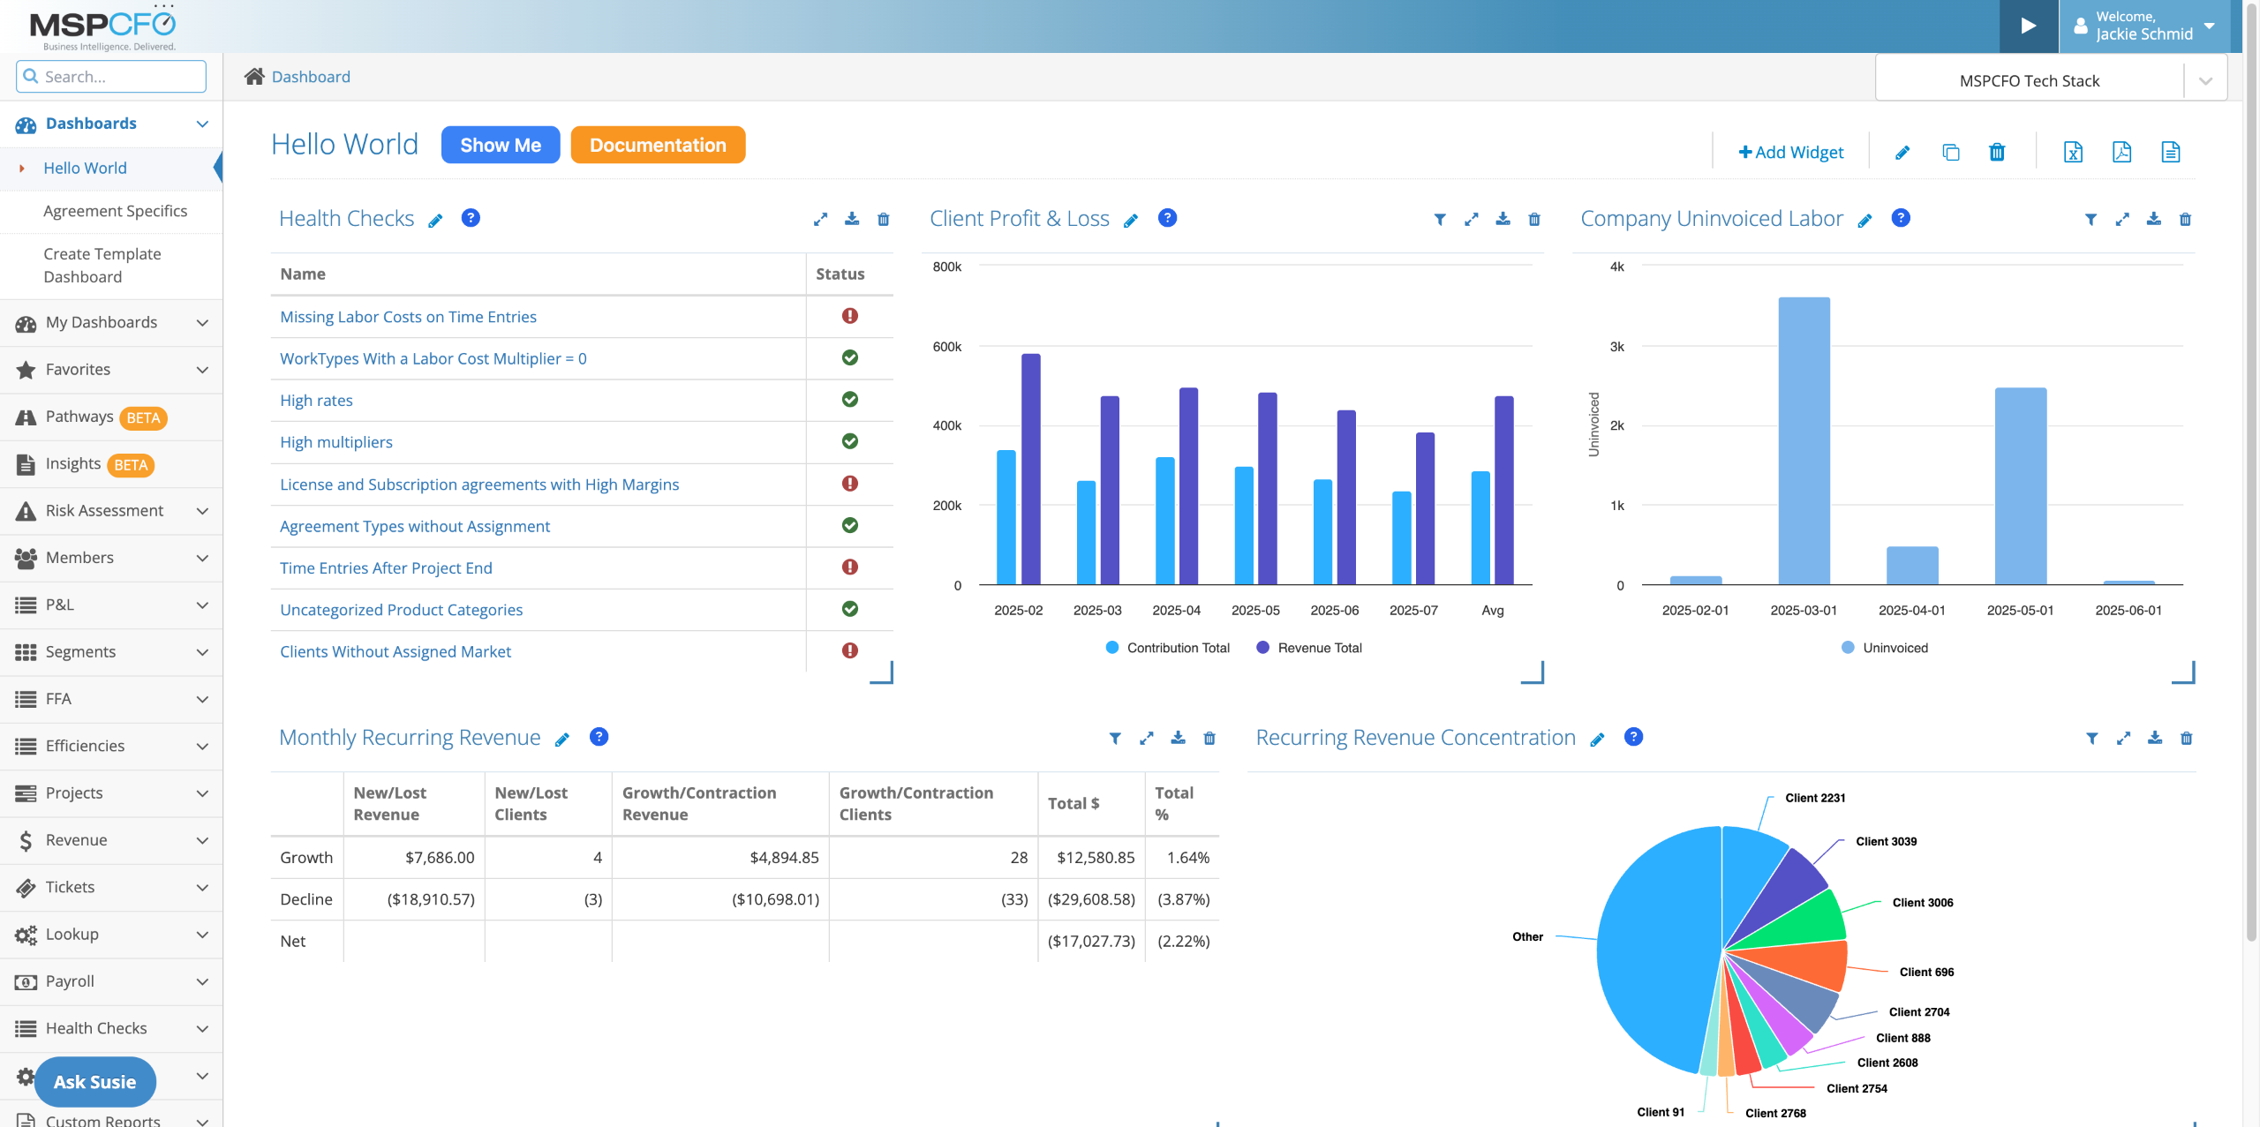The image size is (2260, 1127).
Task: Open filter for Client Profit & Loss widget
Action: [1440, 219]
